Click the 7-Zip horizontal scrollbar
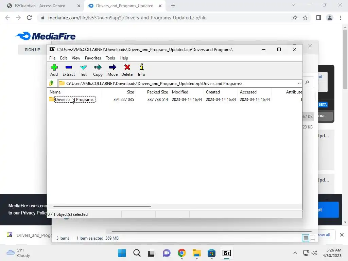The image size is (348, 261). [x=102, y=206]
